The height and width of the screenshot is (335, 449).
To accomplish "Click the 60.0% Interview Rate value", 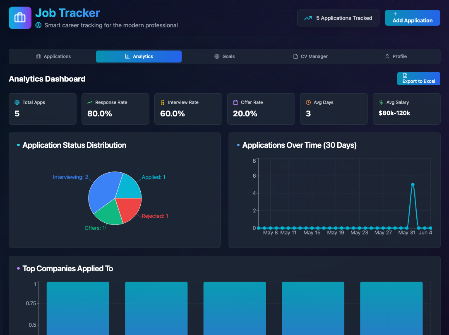I will (173, 114).
